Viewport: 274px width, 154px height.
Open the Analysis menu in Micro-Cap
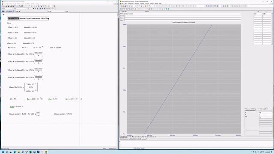coord(147,4)
